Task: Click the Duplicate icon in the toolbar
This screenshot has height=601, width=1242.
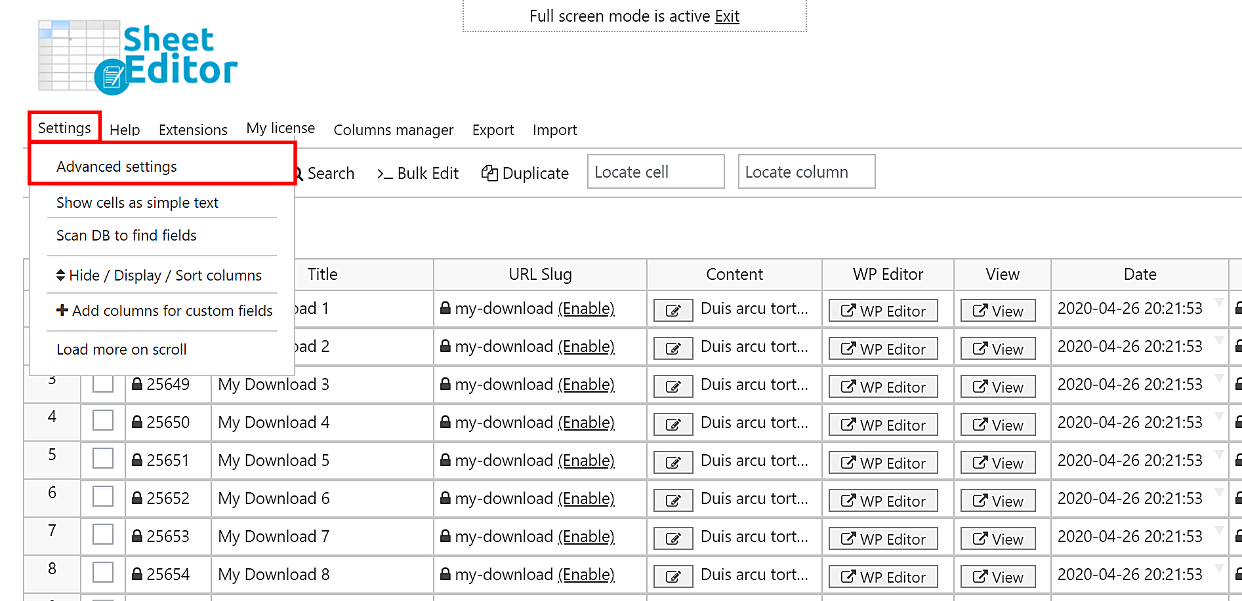Action: coord(489,172)
